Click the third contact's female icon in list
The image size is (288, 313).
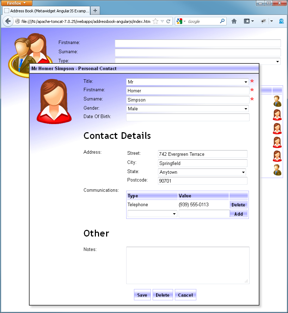[277, 129]
